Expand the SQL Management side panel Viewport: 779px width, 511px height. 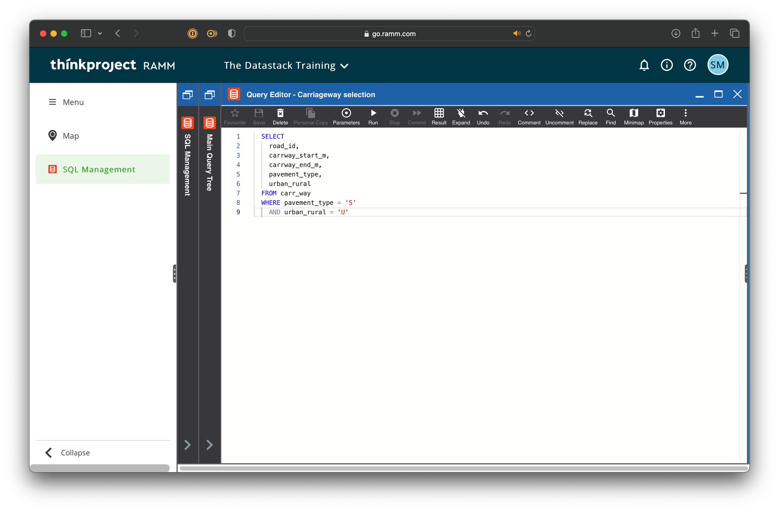point(188,445)
